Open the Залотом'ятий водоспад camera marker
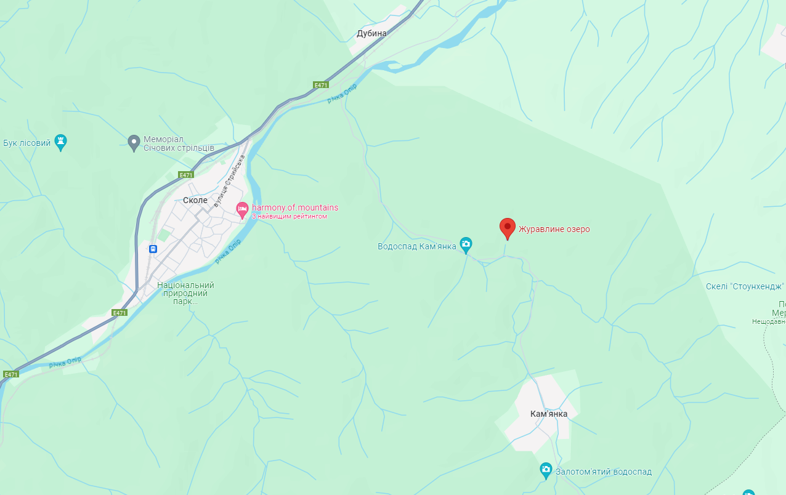The width and height of the screenshot is (786, 495). (x=546, y=471)
